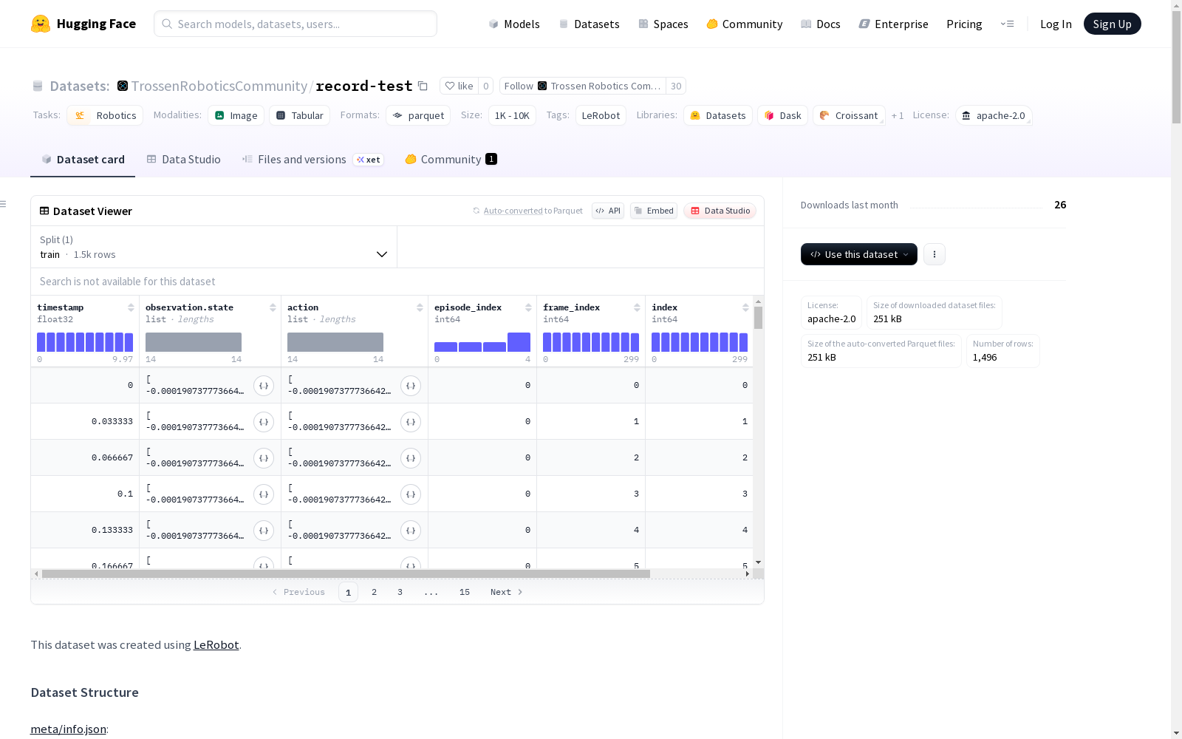Filter by the Robotics task tag

[x=105, y=115]
